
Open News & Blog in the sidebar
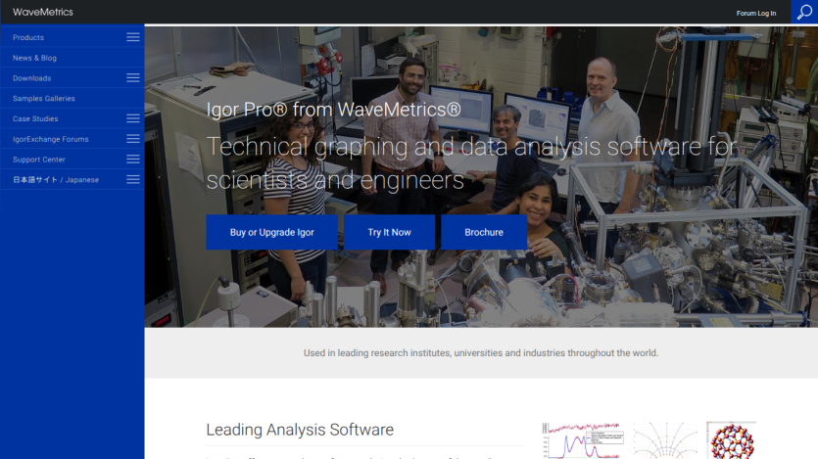click(34, 58)
